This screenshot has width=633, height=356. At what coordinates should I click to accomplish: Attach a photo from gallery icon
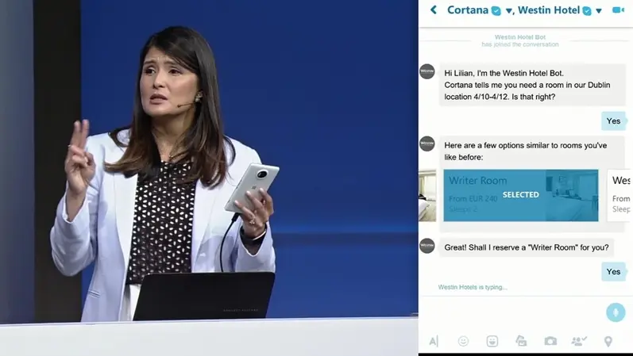point(521,341)
